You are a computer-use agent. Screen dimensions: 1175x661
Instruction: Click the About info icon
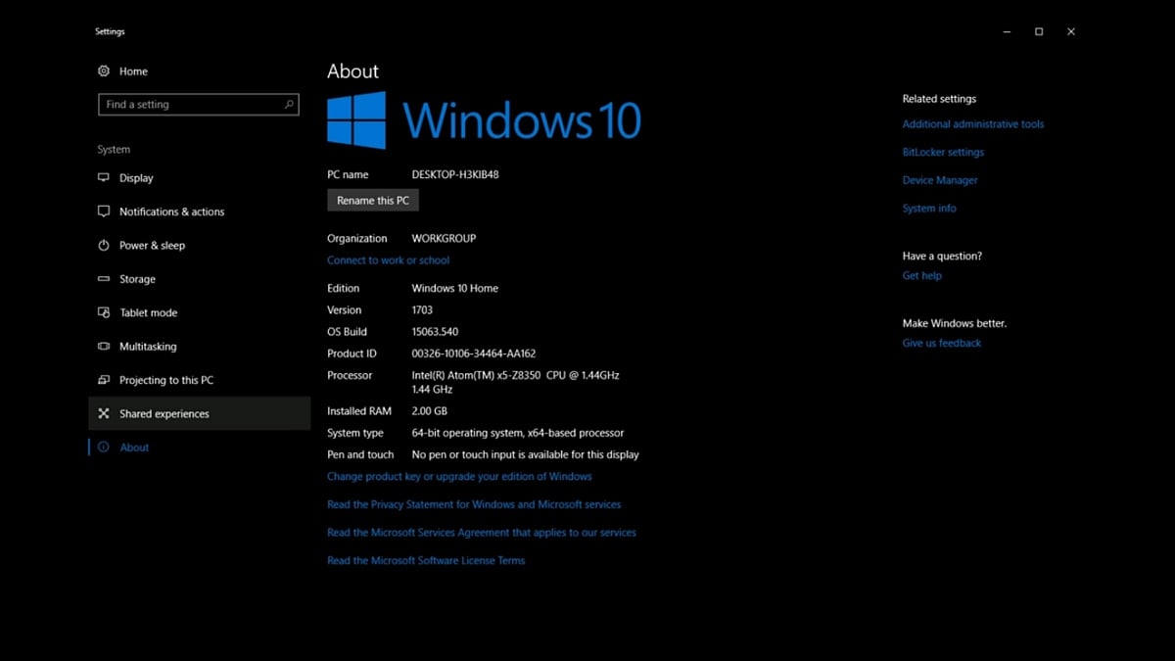pyautogui.click(x=104, y=448)
